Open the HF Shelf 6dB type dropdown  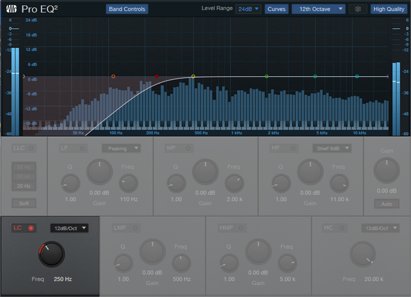click(x=332, y=148)
